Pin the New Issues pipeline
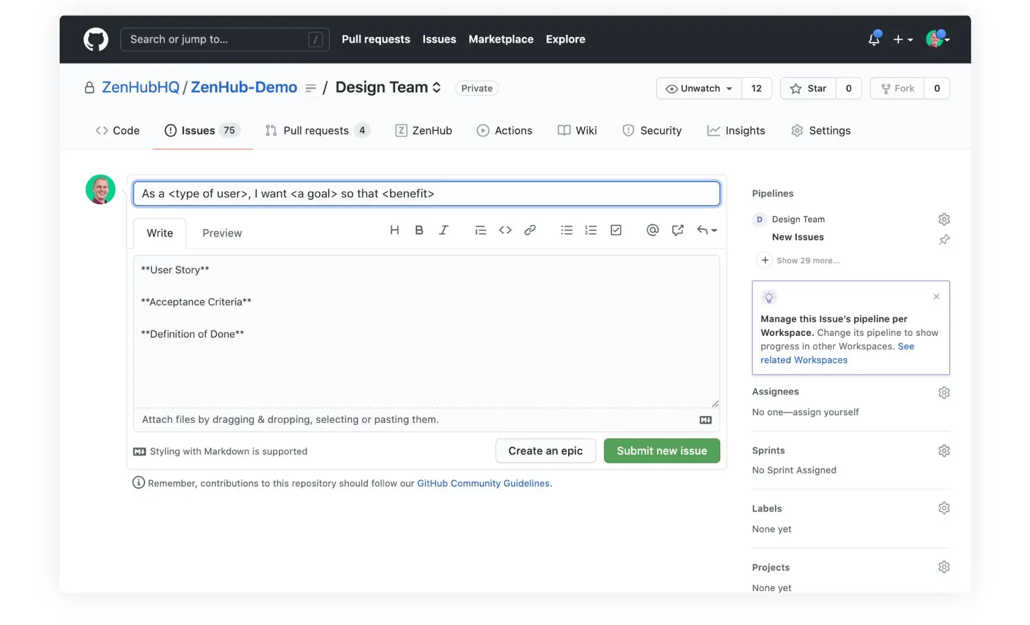 coord(944,239)
